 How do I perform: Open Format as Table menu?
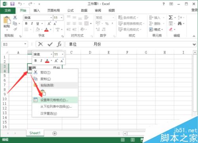(x=131, y=24)
